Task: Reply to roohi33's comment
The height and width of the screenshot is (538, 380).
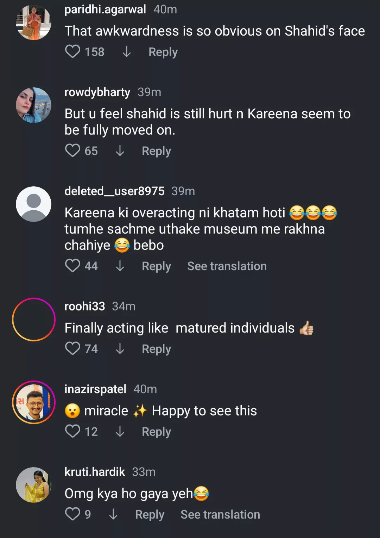Action: [156, 349]
